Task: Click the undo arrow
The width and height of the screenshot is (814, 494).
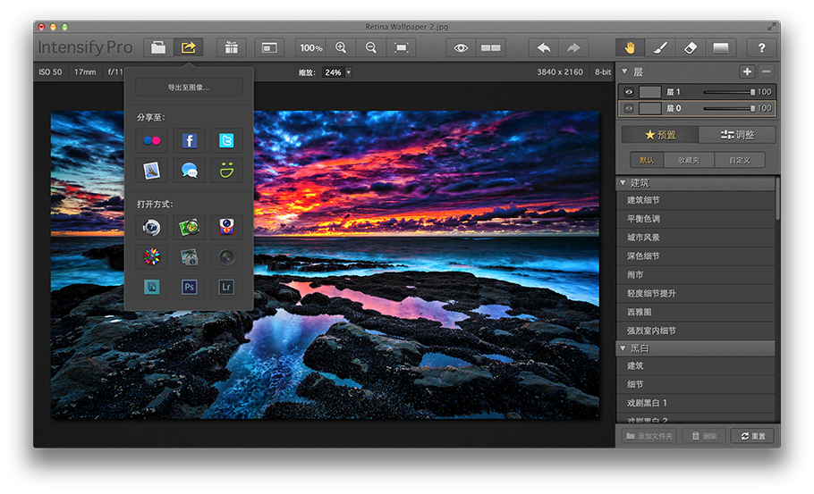Action: 544,47
